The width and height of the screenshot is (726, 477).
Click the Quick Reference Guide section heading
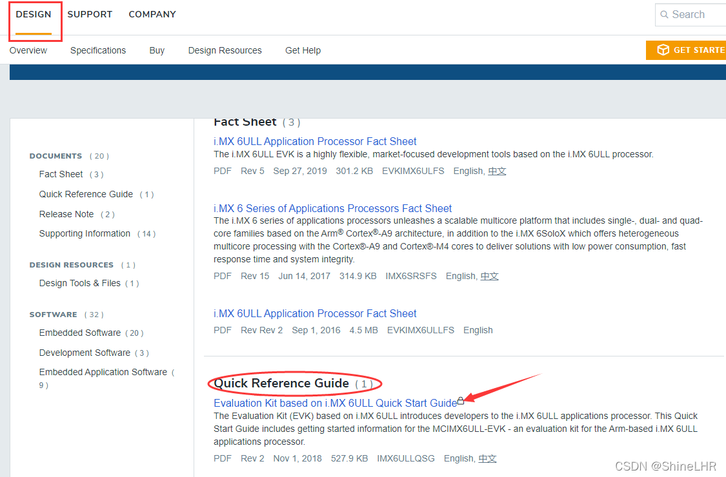coord(281,383)
